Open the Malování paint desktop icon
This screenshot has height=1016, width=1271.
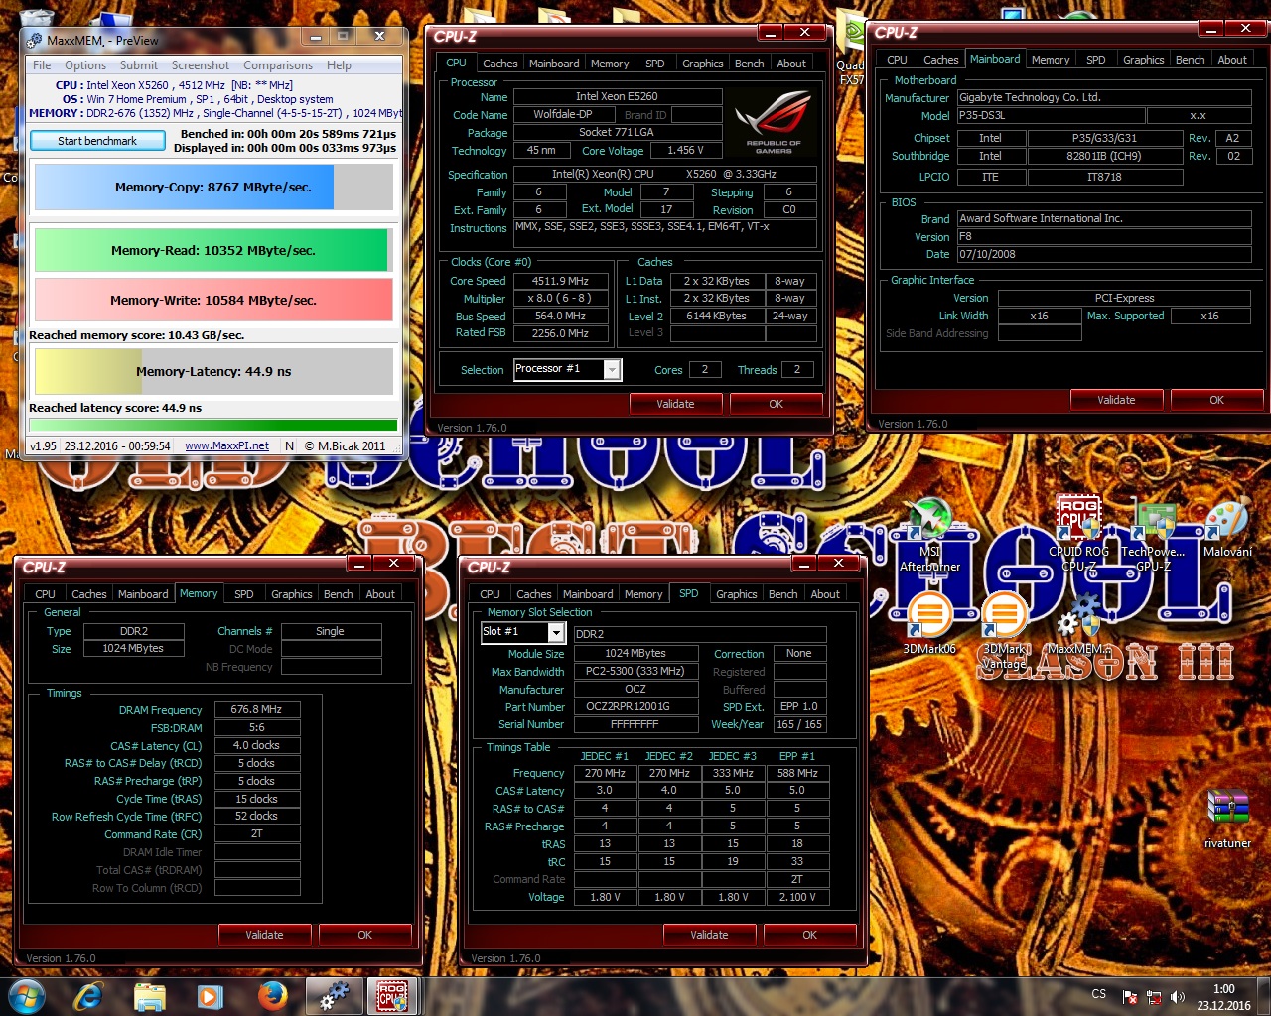pyautogui.click(x=1227, y=528)
